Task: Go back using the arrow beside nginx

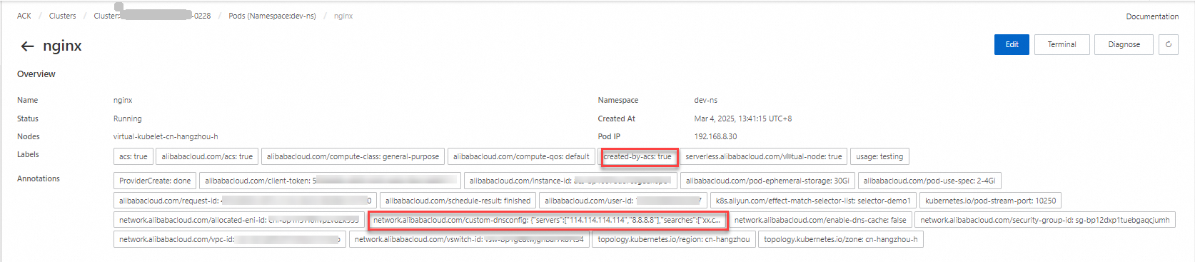Action: pyautogui.click(x=27, y=46)
